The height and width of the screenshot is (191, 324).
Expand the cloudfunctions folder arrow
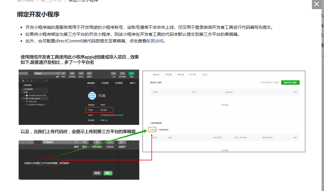24,95
